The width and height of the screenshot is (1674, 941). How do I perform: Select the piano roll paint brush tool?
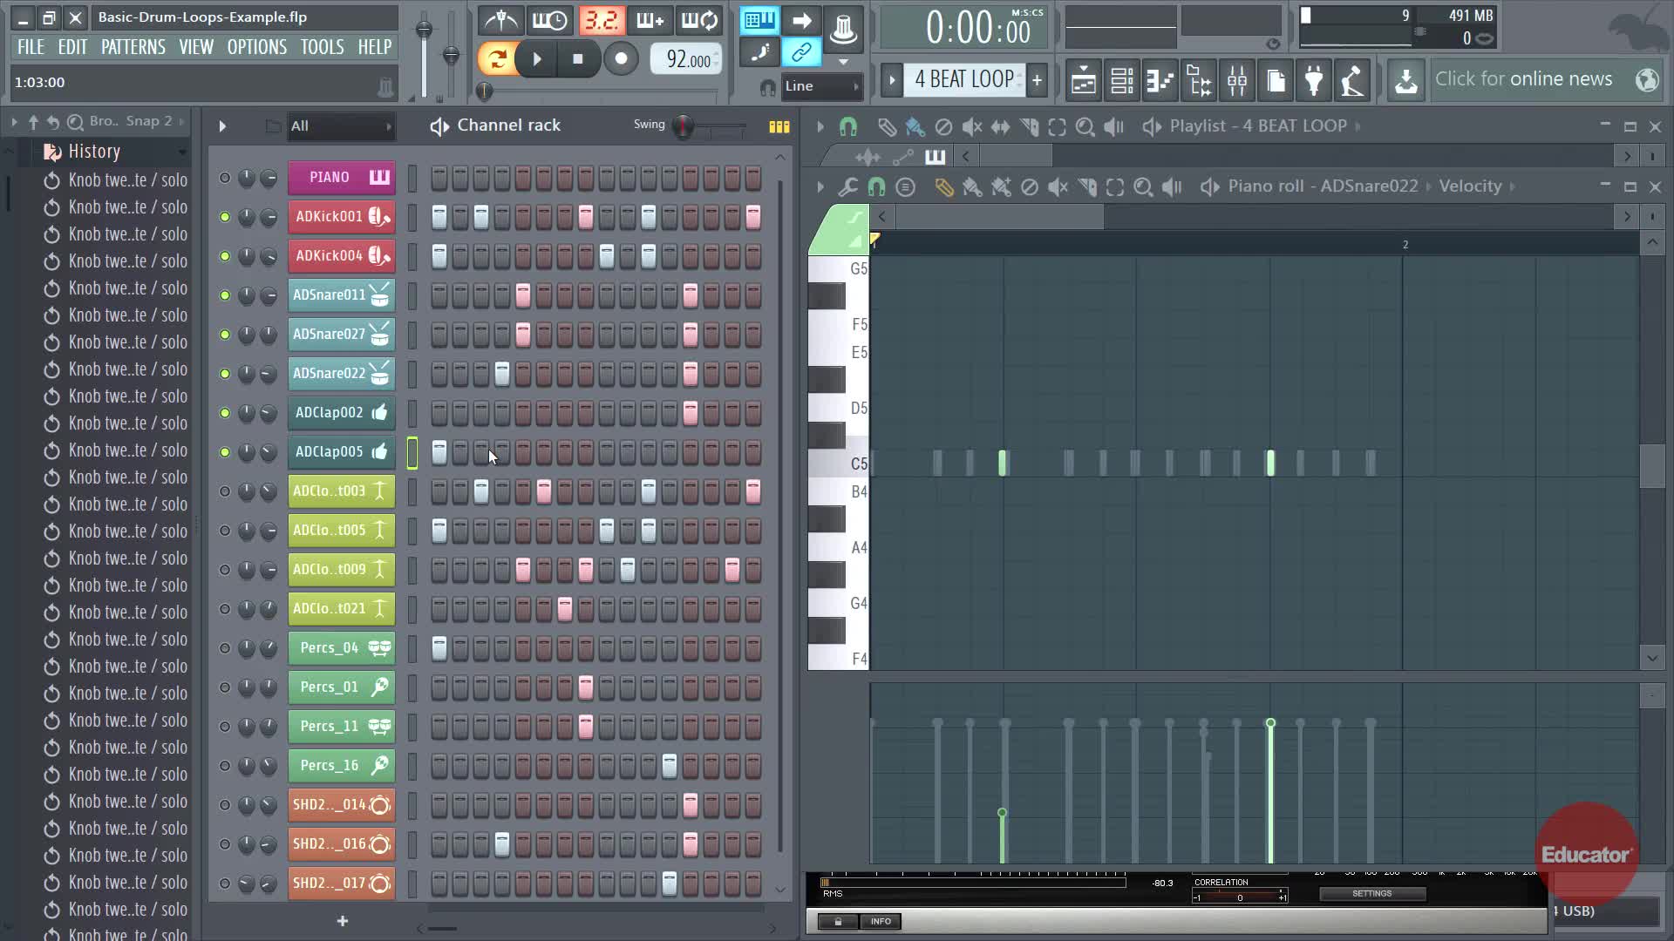(972, 186)
